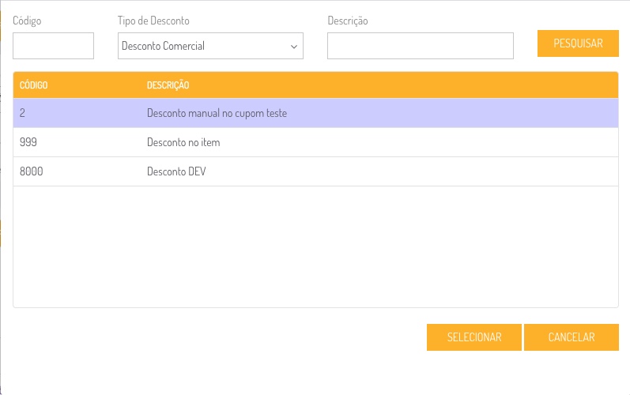Click code cell 2 in highlighted row
Screen dimensions: 630x395
pyautogui.click(x=23, y=113)
